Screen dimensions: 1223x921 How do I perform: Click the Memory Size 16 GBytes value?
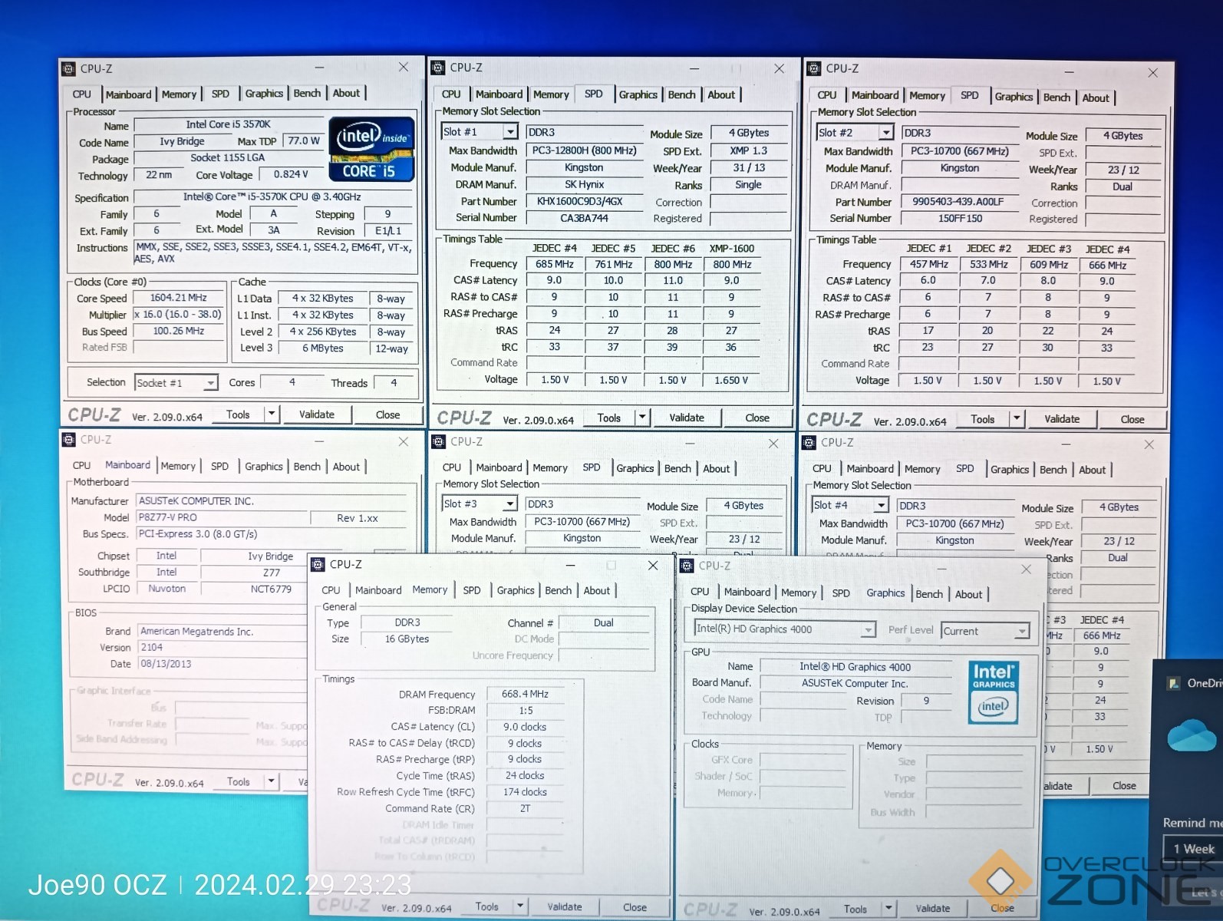coord(407,639)
